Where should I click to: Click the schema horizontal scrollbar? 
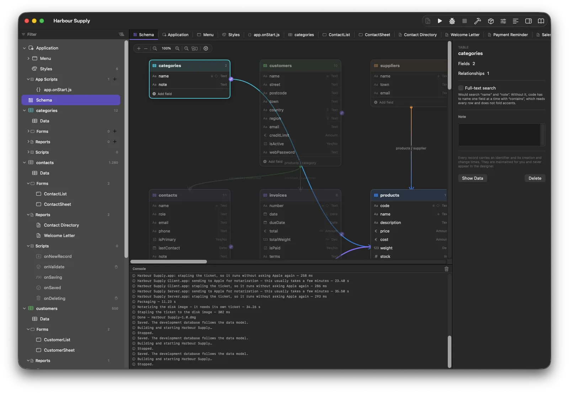[x=169, y=262]
